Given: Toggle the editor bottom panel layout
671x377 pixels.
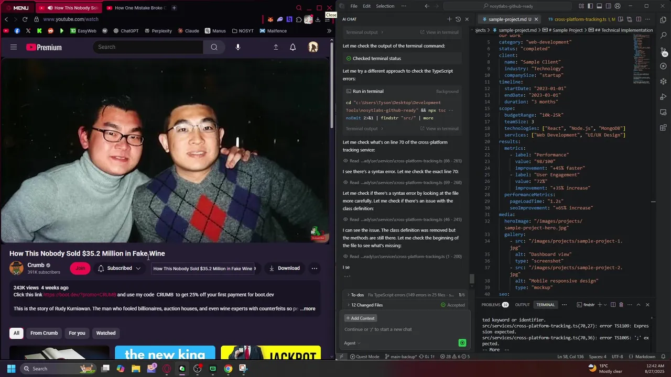Looking at the screenshot, I should click(599, 6).
